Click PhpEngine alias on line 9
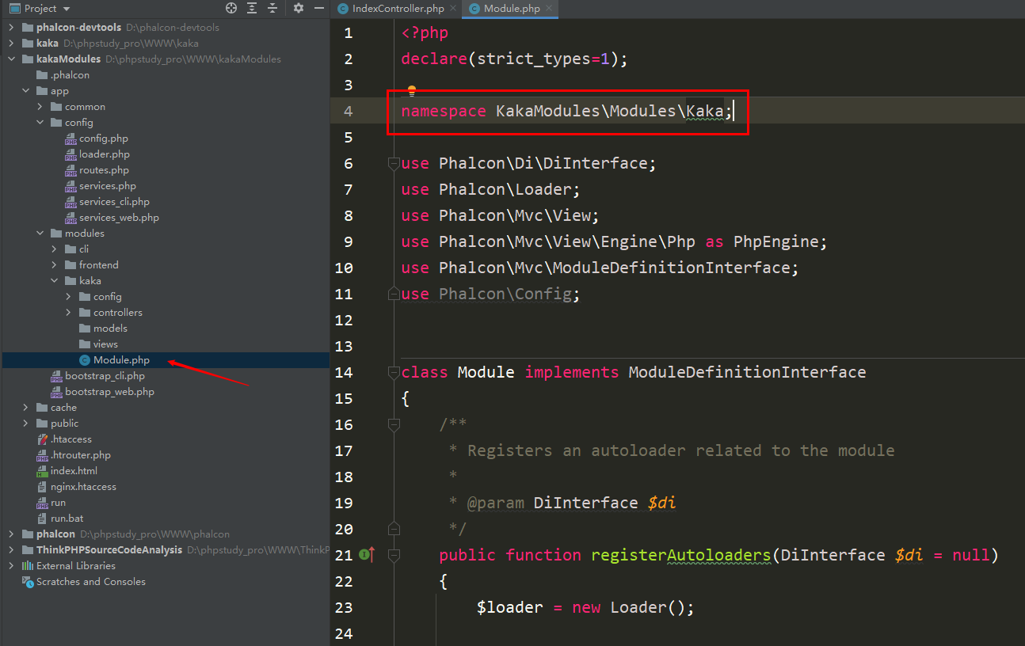Viewport: 1025px width, 646px height. tap(775, 241)
